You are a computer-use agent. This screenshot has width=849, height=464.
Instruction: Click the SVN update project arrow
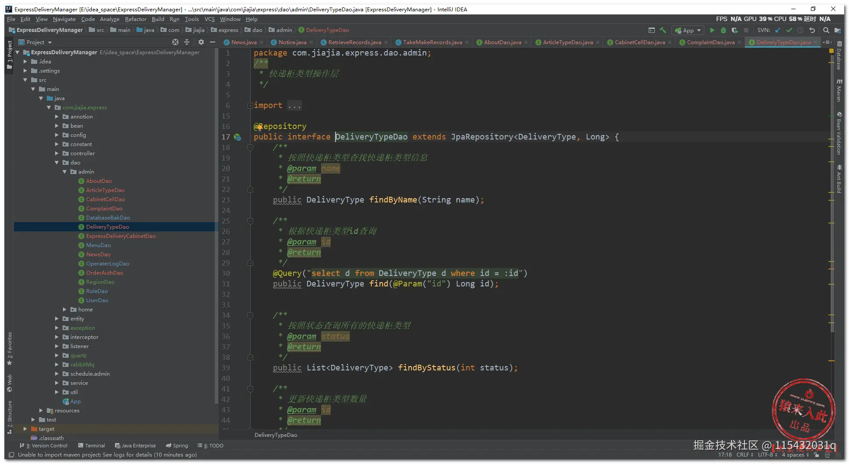(778, 30)
